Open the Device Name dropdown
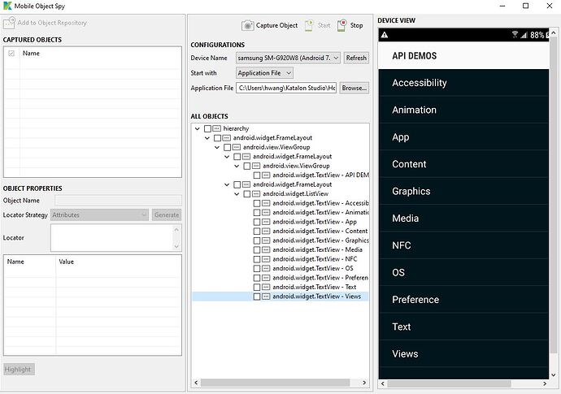 287,58
